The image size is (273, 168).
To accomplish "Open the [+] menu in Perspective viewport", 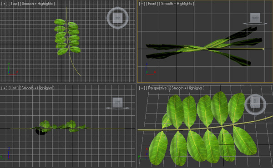I will (x=142, y=88).
